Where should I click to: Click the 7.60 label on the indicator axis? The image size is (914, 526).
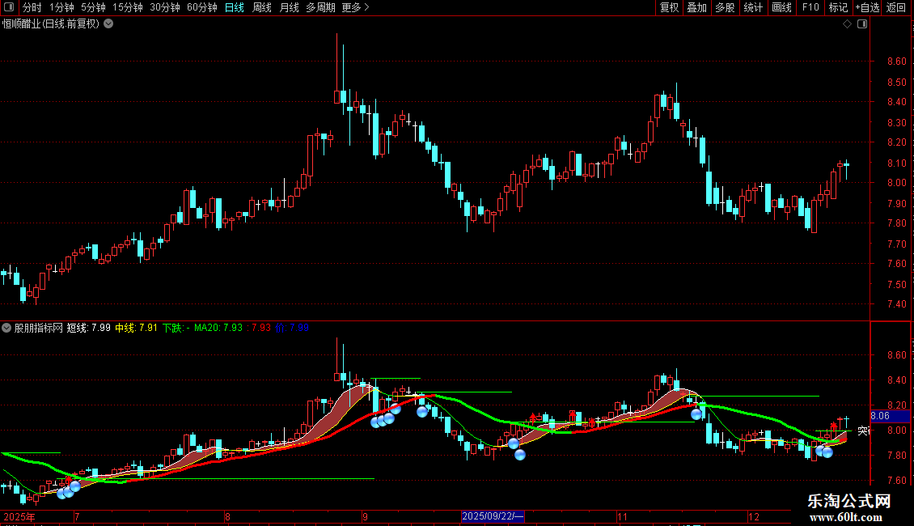click(896, 481)
